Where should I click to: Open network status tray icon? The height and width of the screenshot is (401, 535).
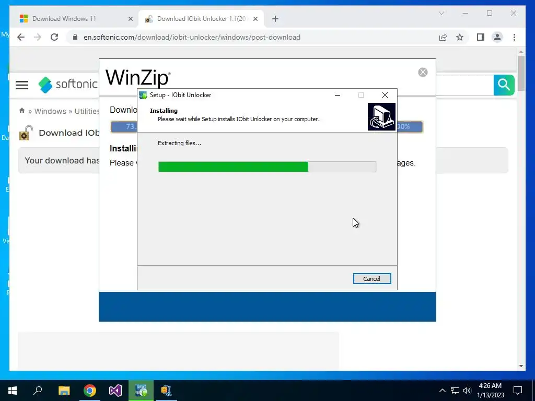click(455, 391)
